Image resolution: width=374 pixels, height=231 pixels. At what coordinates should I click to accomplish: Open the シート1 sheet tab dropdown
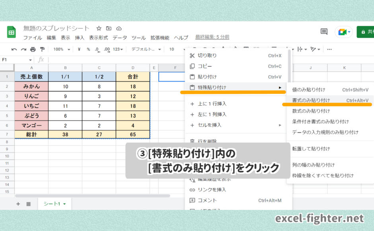[x=64, y=203]
